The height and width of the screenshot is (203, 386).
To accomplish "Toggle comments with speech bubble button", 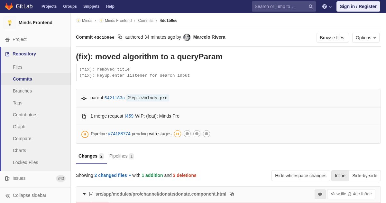I will click(x=320, y=194).
